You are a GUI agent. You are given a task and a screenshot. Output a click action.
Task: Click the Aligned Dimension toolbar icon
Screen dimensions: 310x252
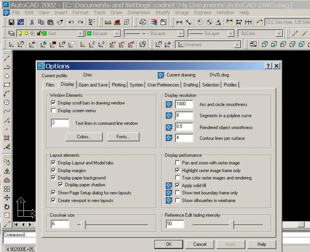(x=188, y=22)
